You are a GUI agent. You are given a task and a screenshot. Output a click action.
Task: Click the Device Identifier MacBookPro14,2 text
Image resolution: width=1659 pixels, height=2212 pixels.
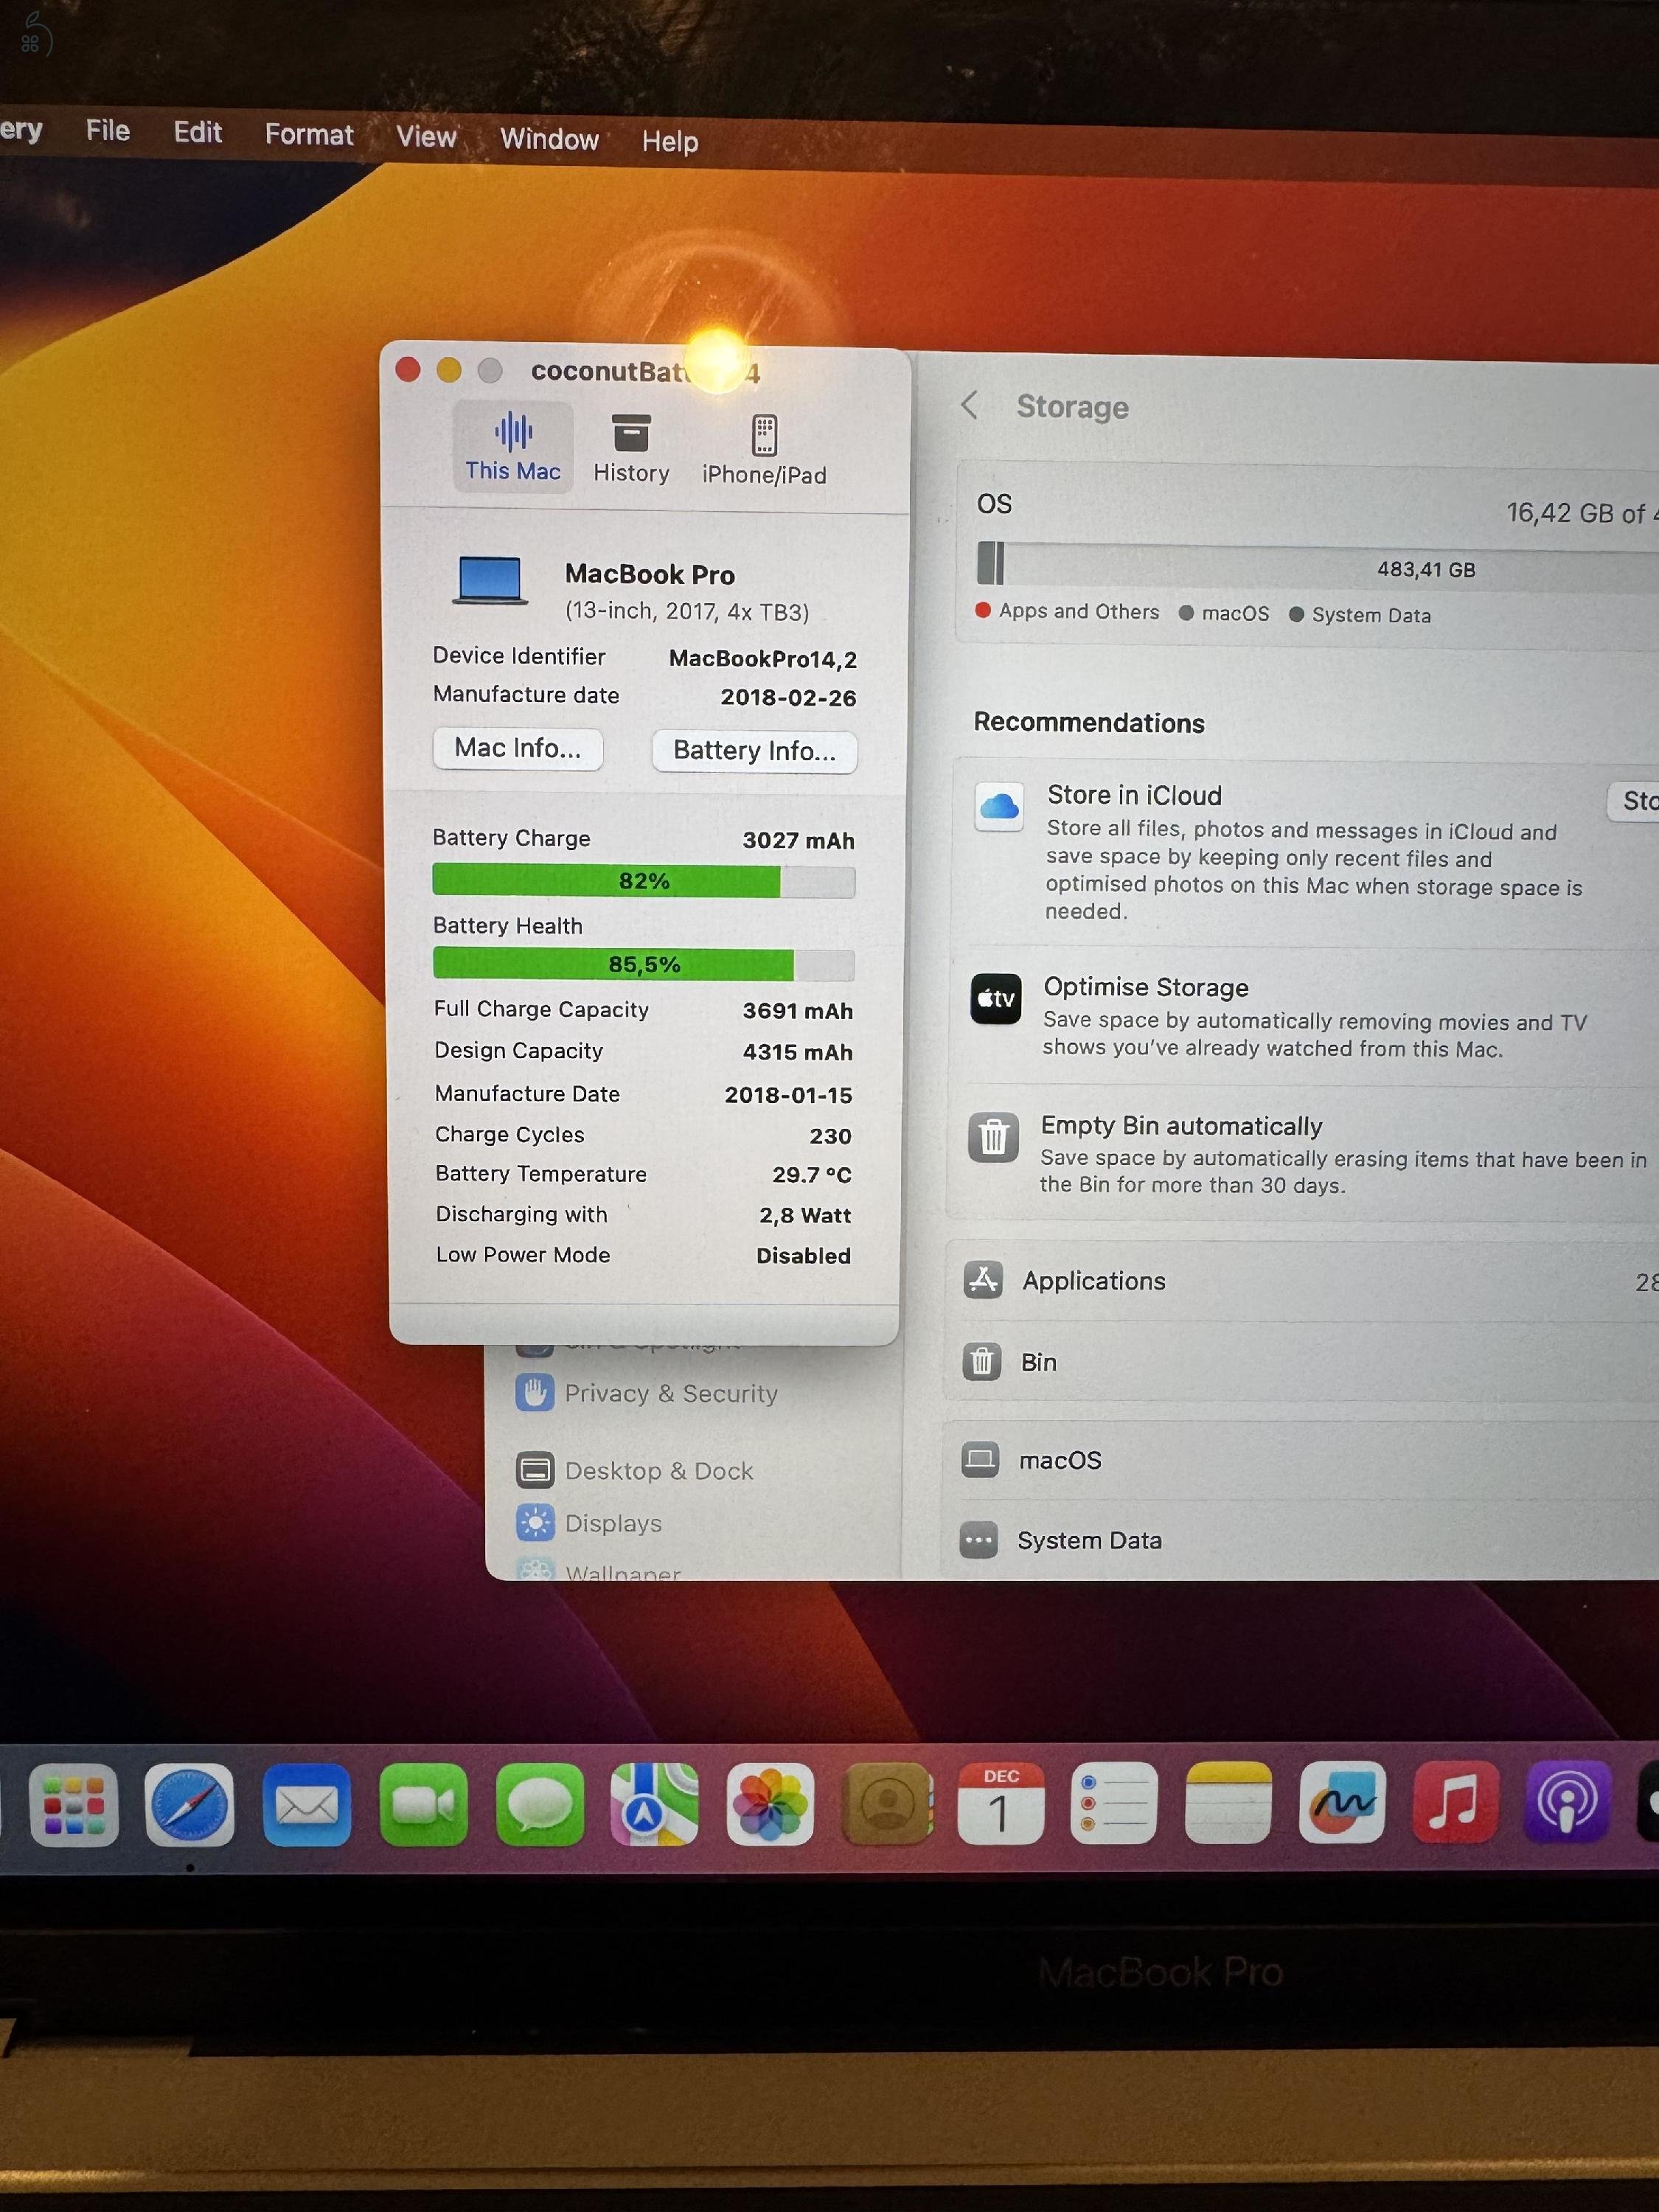(x=762, y=659)
